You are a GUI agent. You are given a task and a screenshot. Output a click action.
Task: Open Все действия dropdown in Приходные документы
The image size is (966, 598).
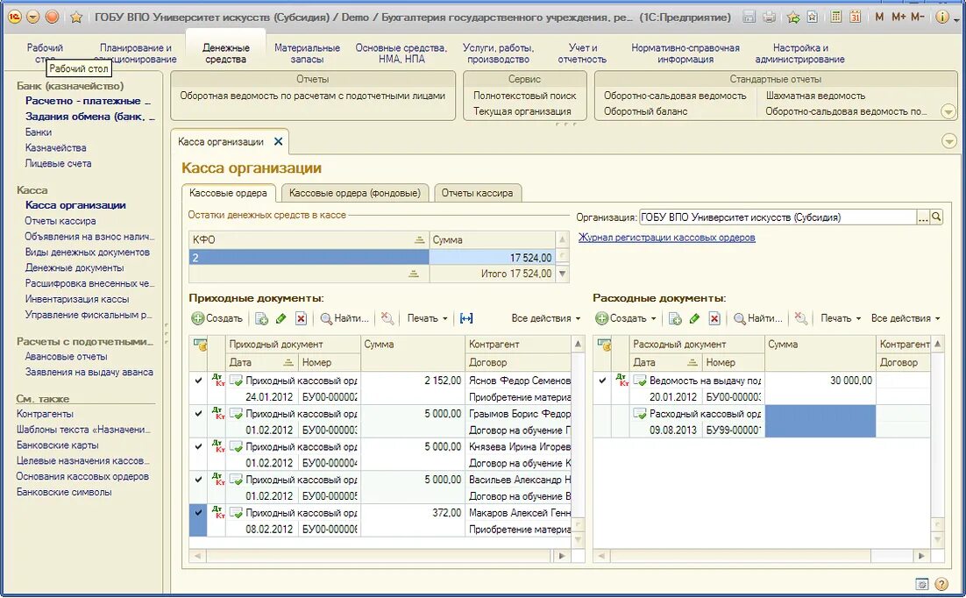546,318
